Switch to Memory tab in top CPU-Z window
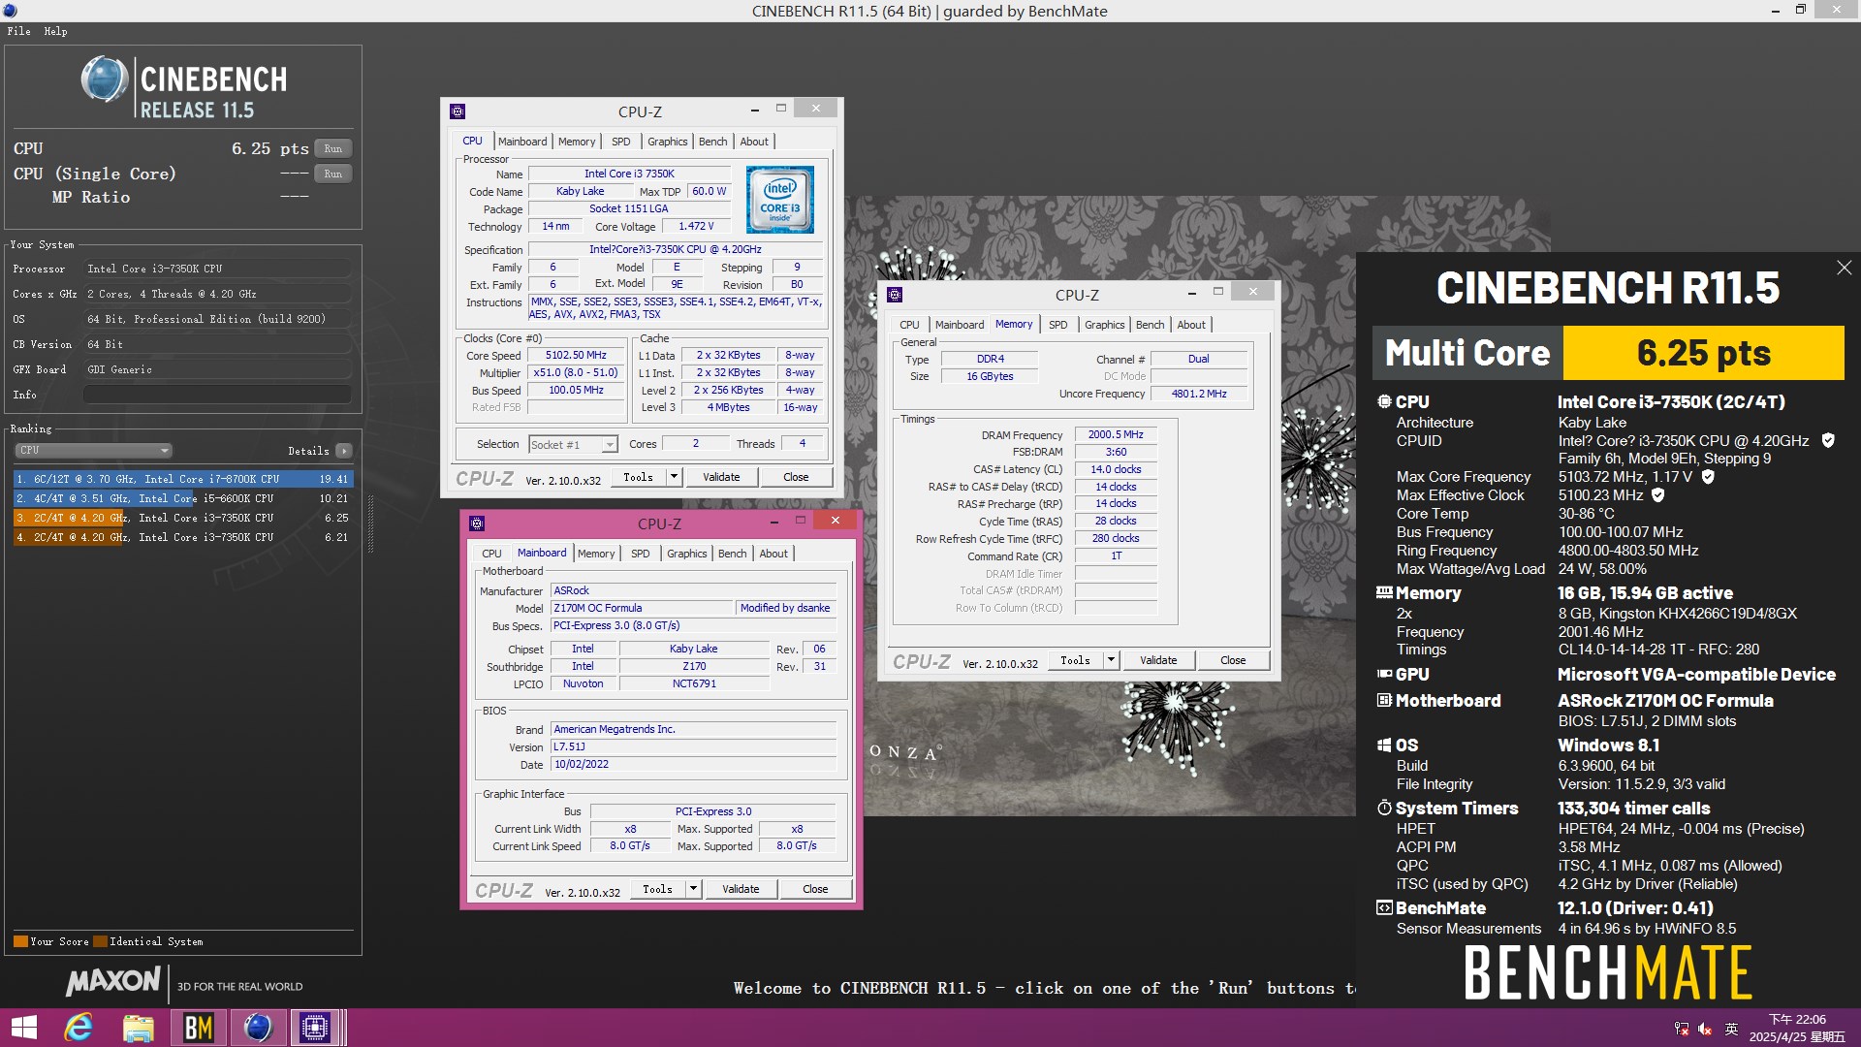Viewport: 1861px width, 1047px height. 577,142
